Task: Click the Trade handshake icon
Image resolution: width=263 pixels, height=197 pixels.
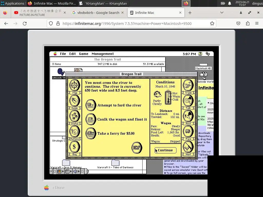Action: point(188,85)
